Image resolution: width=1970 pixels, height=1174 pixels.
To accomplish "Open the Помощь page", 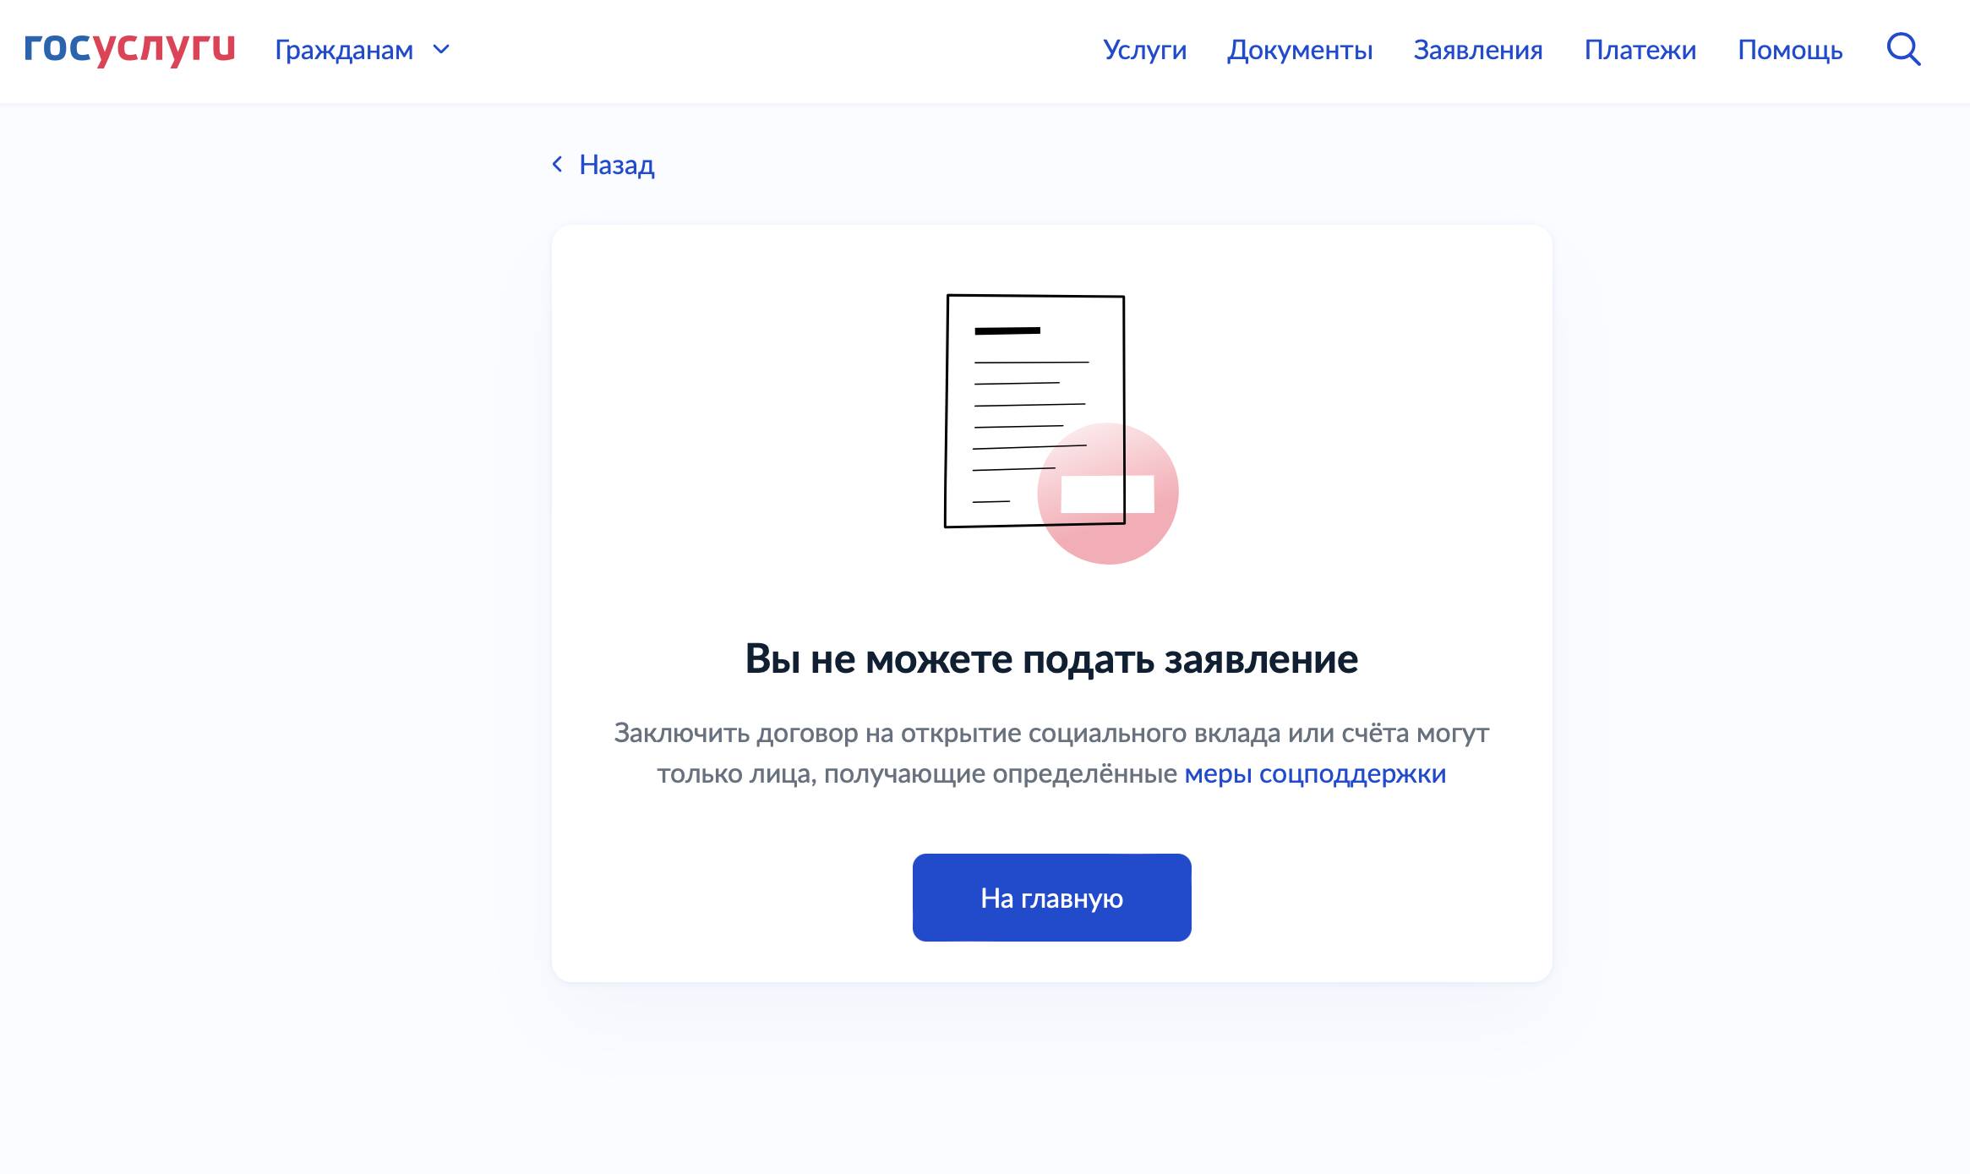I will tap(1790, 50).
